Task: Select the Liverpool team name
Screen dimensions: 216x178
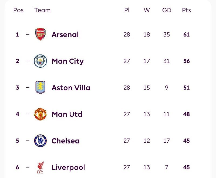Action: pyautogui.click(x=68, y=167)
